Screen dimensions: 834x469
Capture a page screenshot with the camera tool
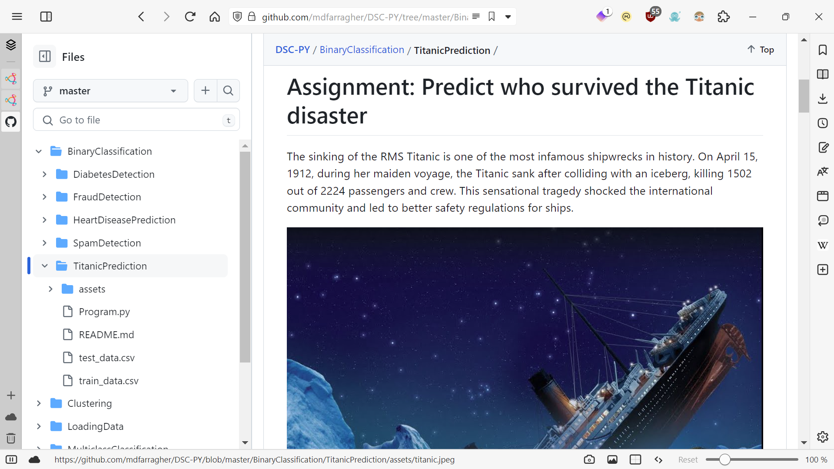coord(589,459)
